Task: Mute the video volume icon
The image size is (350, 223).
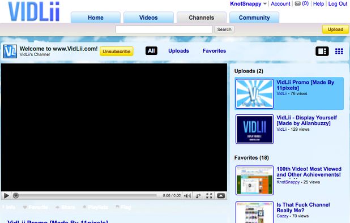Action: coord(187,196)
